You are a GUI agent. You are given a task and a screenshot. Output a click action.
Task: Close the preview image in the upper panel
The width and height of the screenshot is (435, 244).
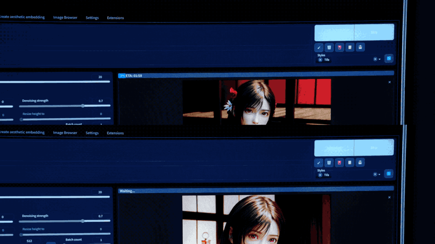point(389,82)
